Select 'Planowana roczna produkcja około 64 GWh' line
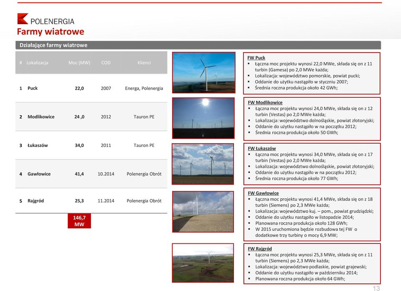 (300, 279)
